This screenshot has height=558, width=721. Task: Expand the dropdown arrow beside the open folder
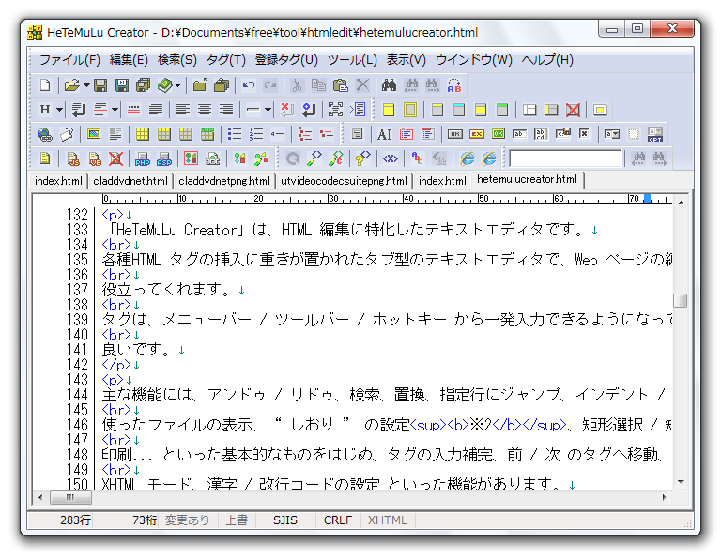(86, 85)
